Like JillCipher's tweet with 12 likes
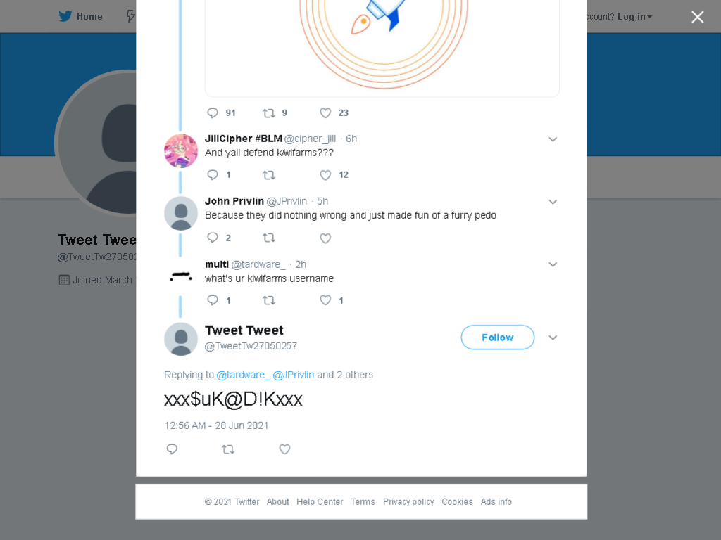 [x=325, y=175]
